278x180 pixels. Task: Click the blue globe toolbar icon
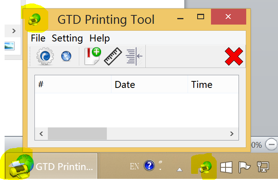click(66, 56)
